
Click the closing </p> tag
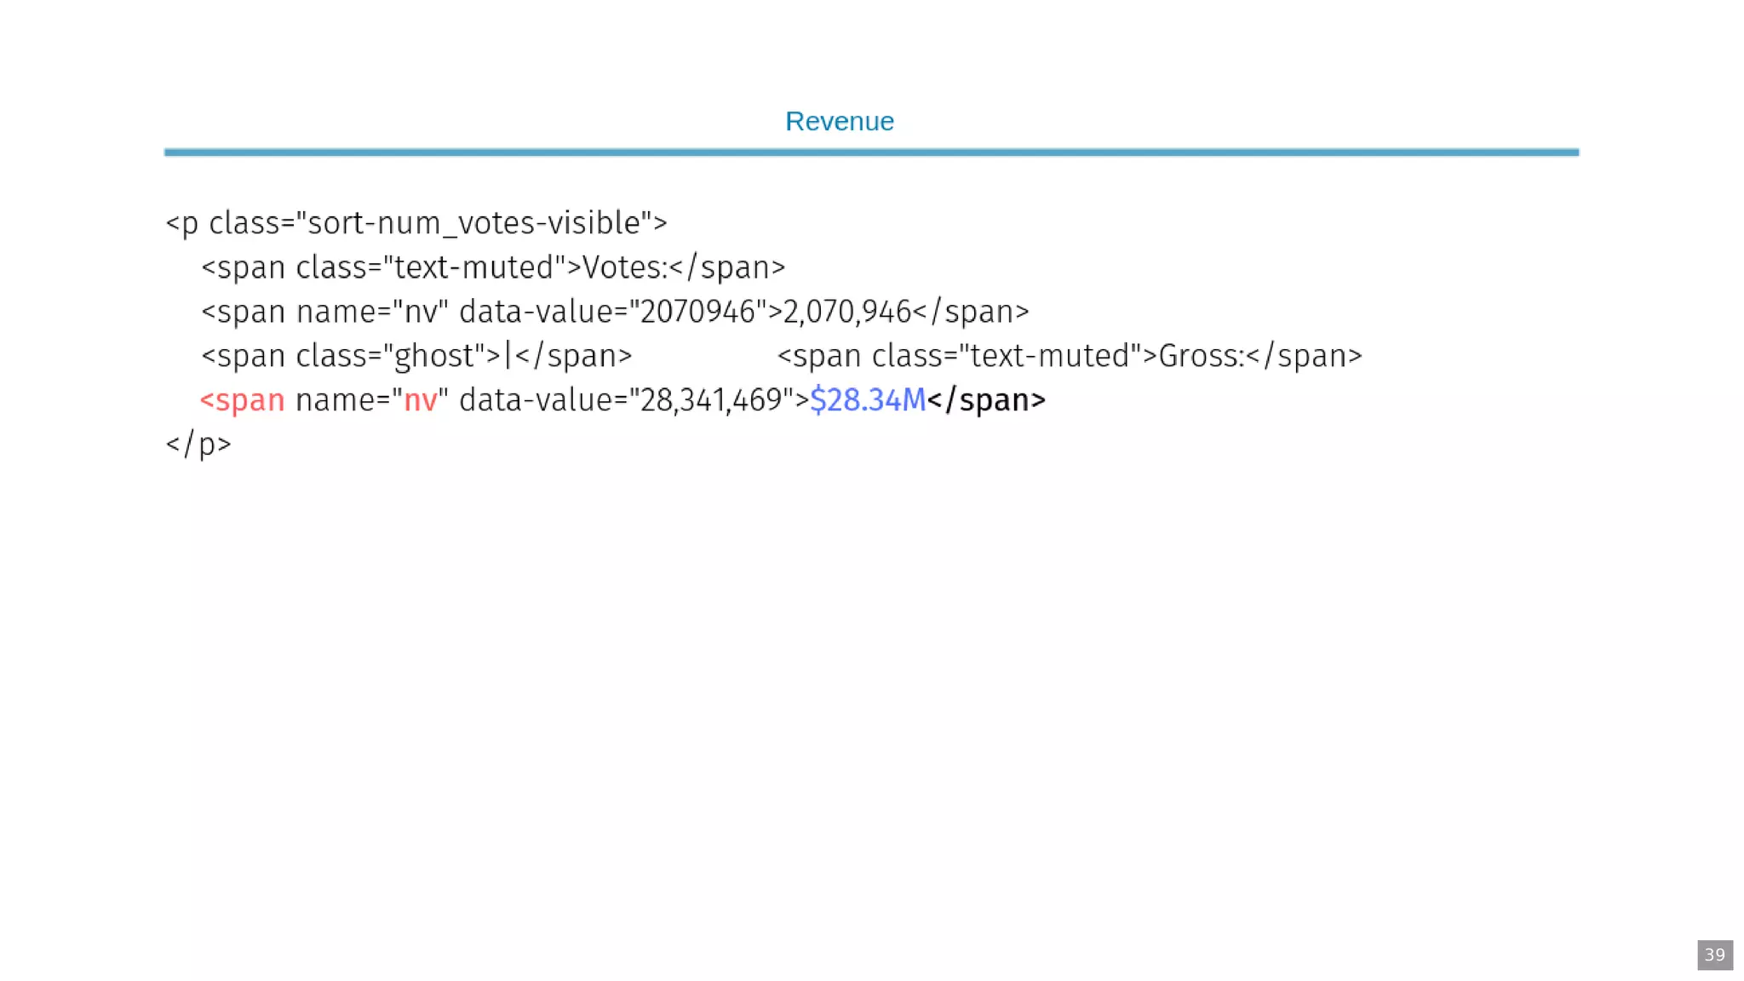point(198,445)
